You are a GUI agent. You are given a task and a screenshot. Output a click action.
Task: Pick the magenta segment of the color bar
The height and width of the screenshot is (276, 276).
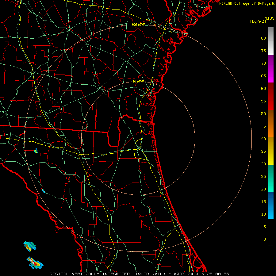pos(271,69)
